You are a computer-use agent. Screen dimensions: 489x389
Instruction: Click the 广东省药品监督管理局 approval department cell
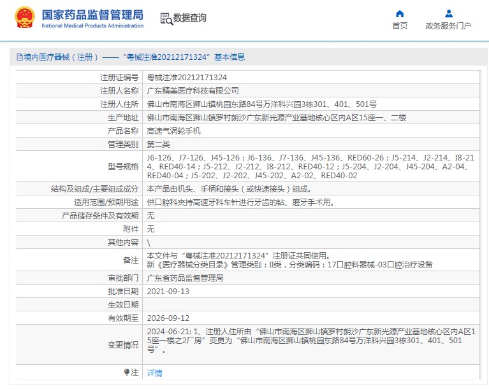pos(185,278)
